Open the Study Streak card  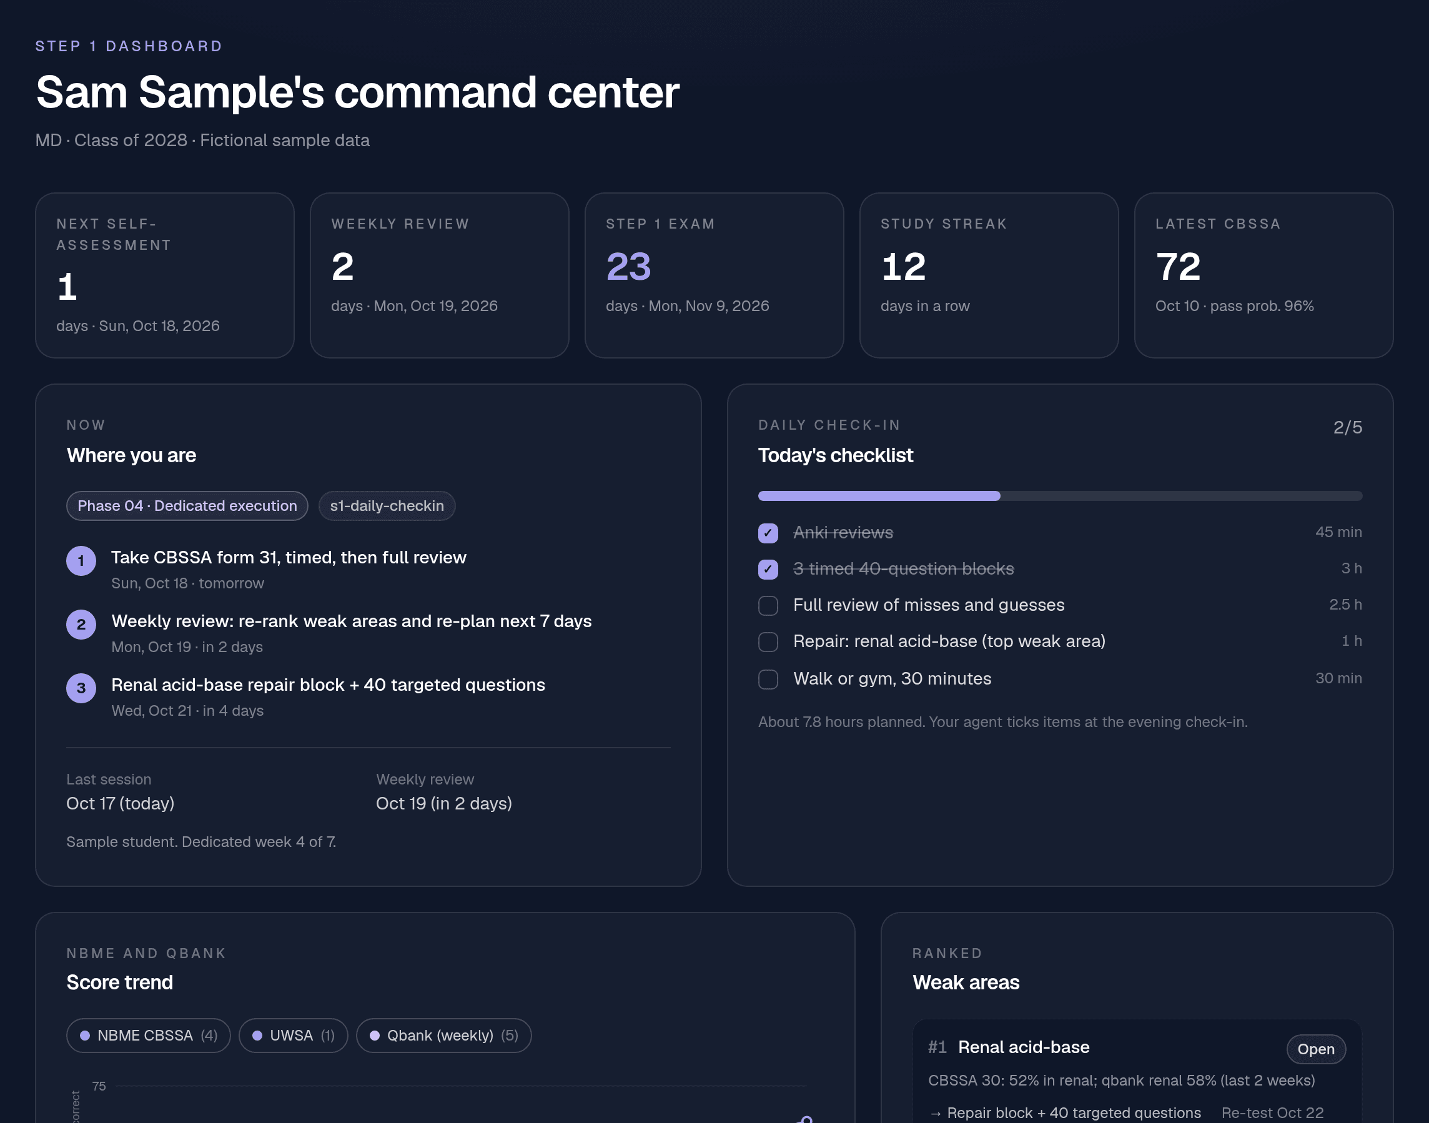tap(989, 275)
